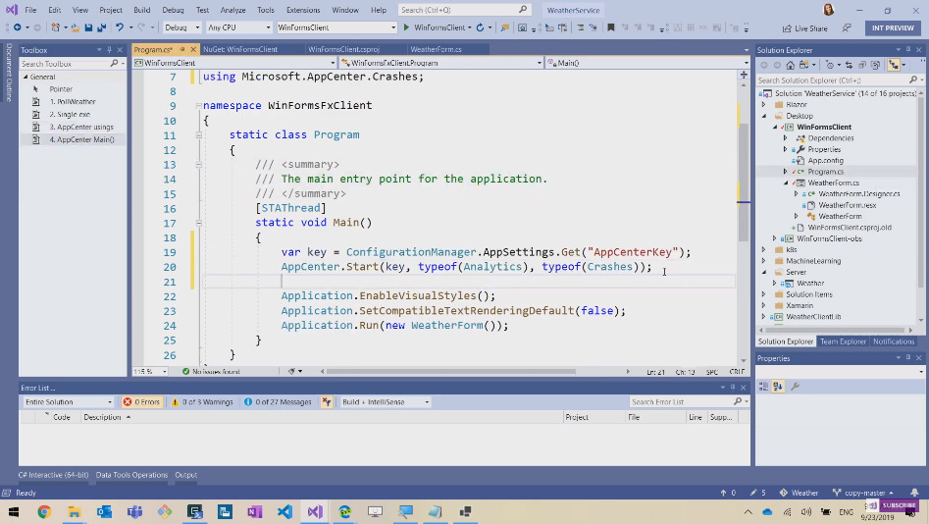
Task: Click the Properties wrench icon in Properties panel
Action: coord(795,387)
